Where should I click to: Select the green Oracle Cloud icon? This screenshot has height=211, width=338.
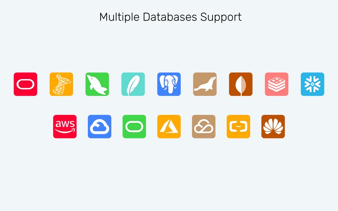pos(134,127)
